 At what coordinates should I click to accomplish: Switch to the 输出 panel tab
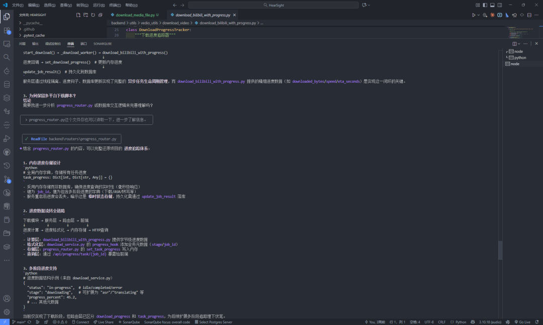(35, 44)
